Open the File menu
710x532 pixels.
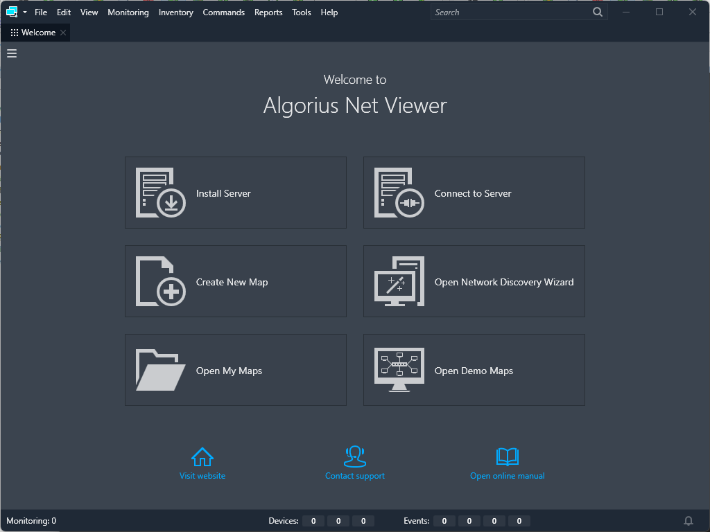41,12
